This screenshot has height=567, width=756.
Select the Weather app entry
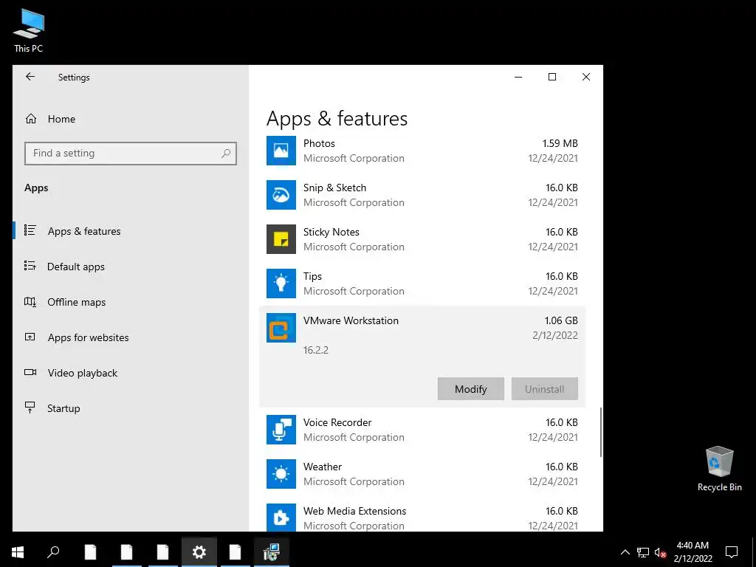[422, 474]
